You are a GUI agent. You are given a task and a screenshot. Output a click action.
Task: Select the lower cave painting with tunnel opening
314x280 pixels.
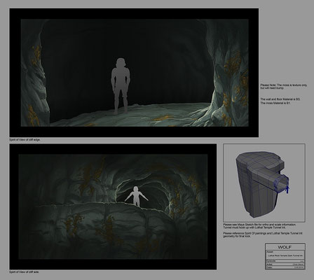pos(113,206)
